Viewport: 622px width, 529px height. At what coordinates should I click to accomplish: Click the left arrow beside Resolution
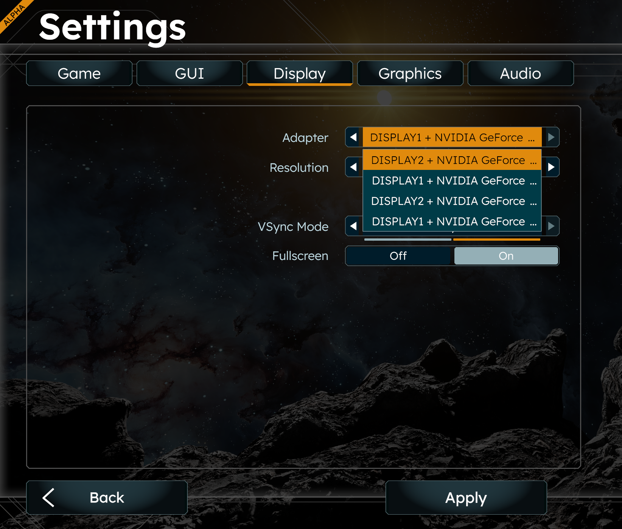click(353, 167)
